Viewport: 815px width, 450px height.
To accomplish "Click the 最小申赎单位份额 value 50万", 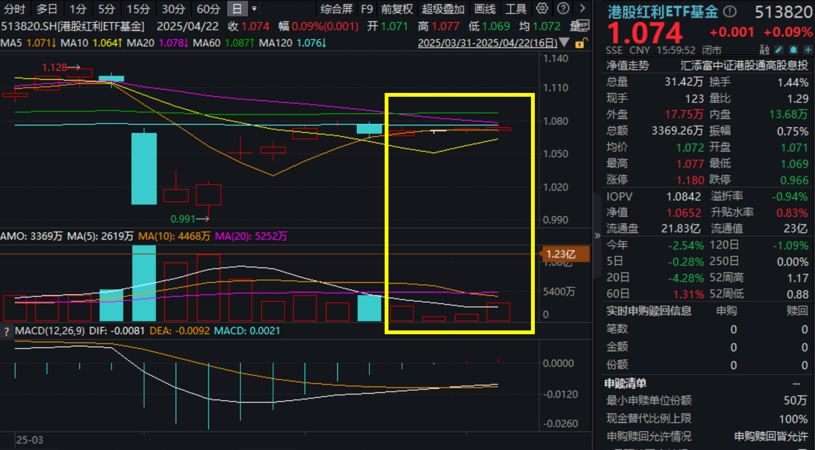I will point(795,401).
